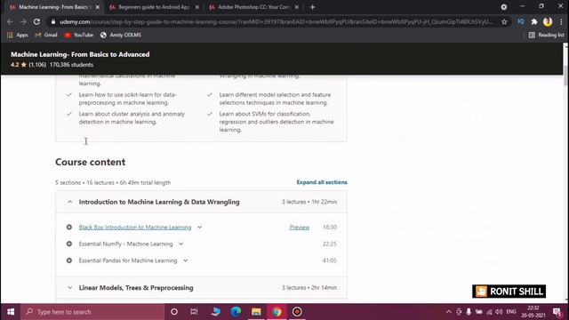Show hidden system tray icons
Image resolution: width=569 pixels, height=320 pixels.
(x=449, y=312)
